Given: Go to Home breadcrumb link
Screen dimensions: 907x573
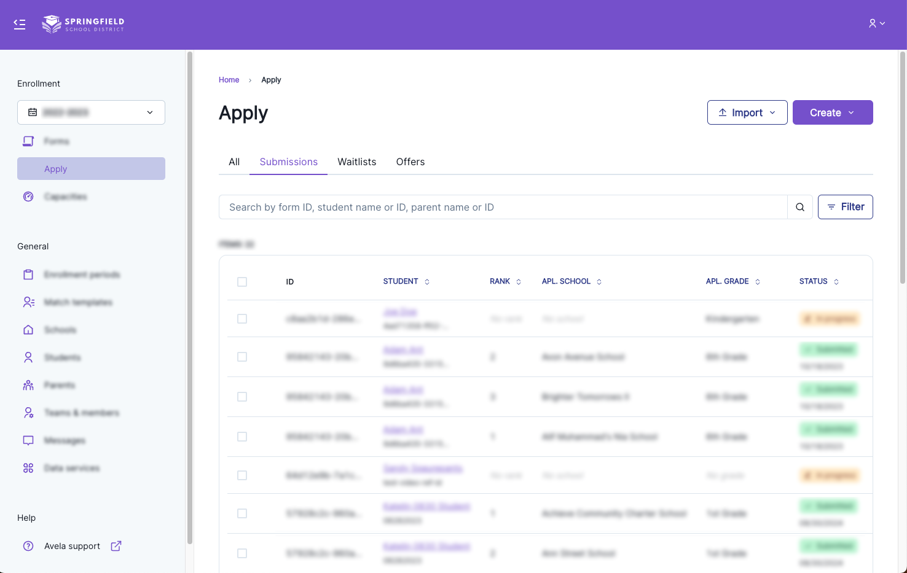Looking at the screenshot, I should click(229, 80).
